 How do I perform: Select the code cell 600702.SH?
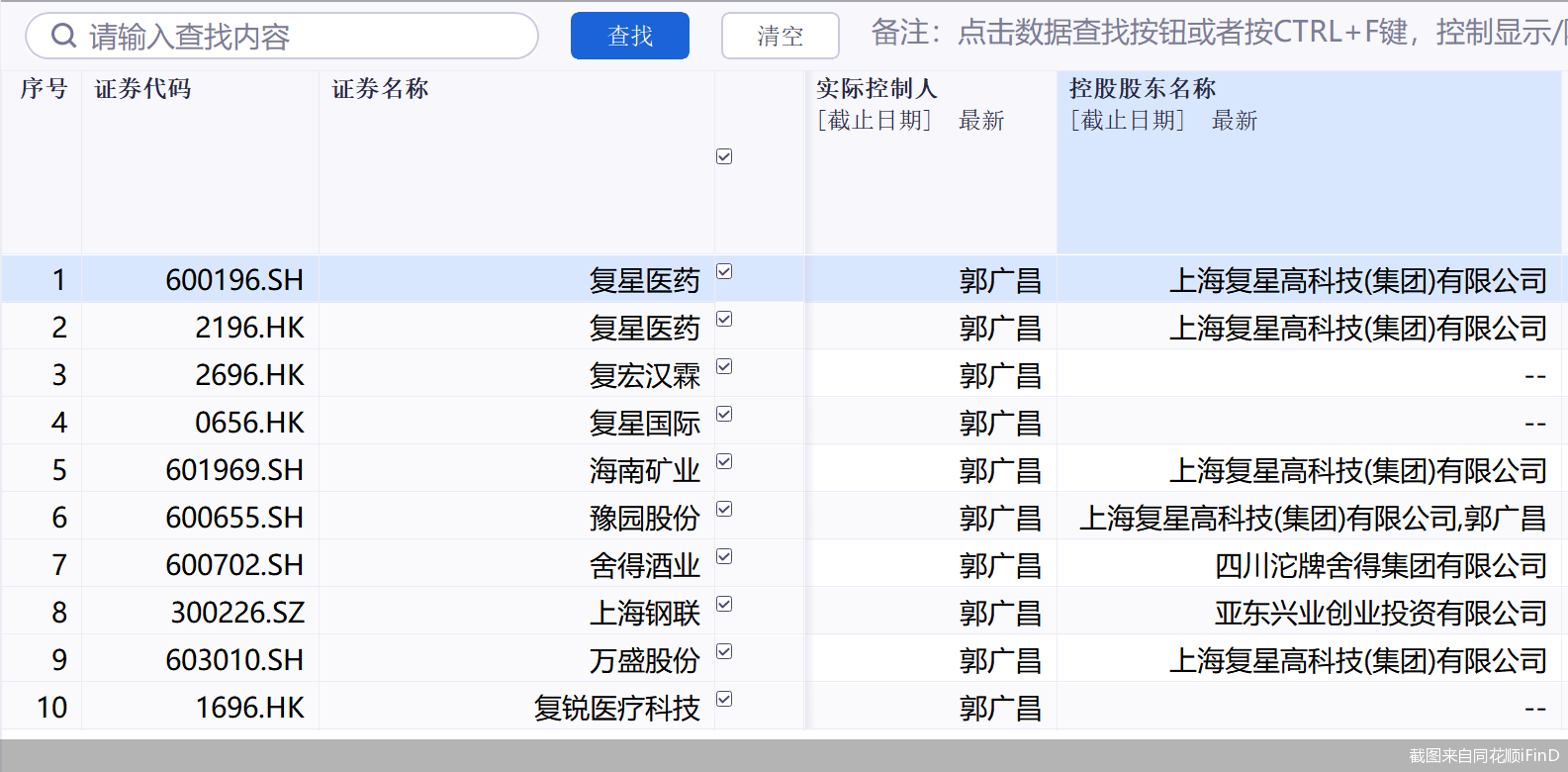[x=200, y=565]
